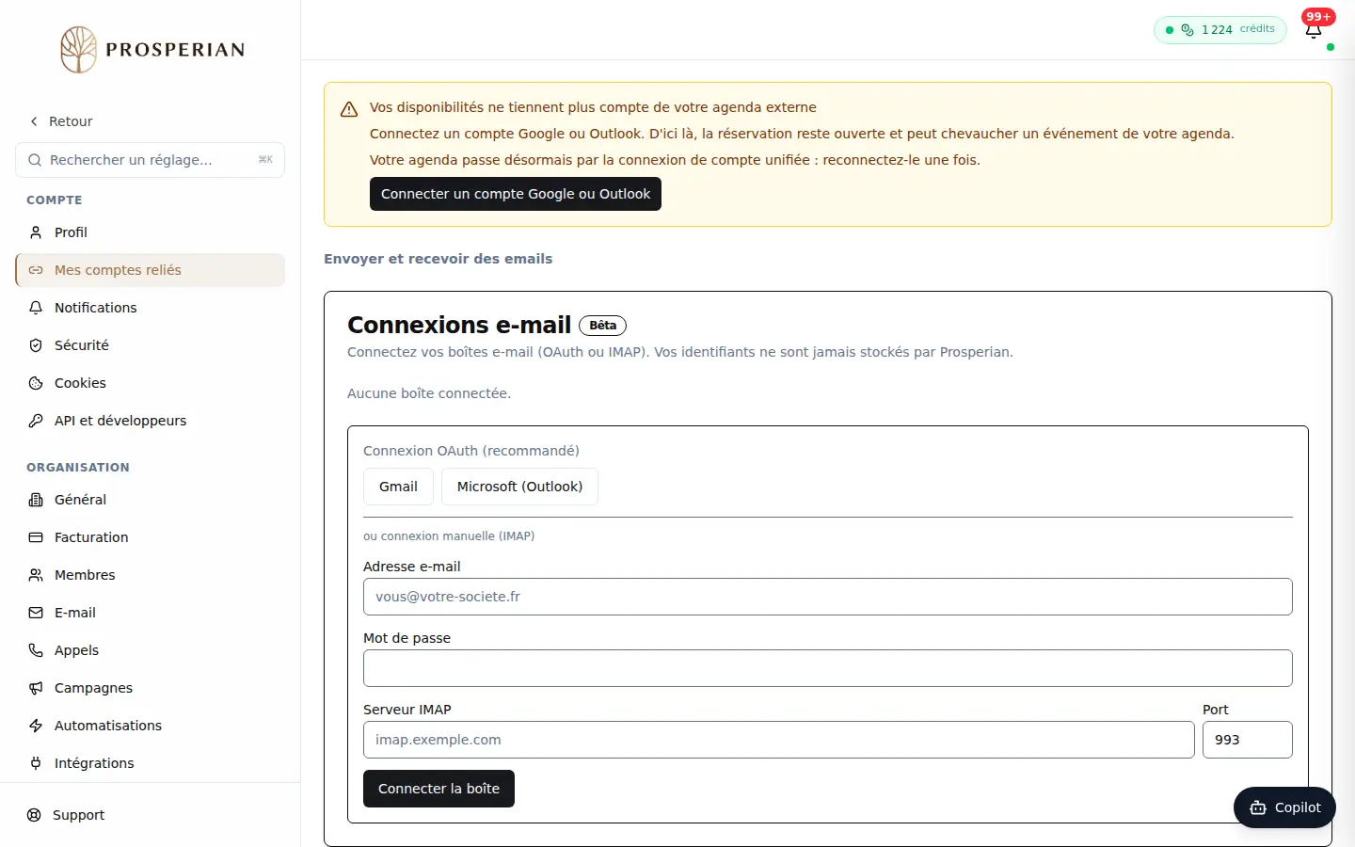The height and width of the screenshot is (847, 1355).
Task: Click Connecter un compte Google ou Outlook
Action: coord(516,194)
